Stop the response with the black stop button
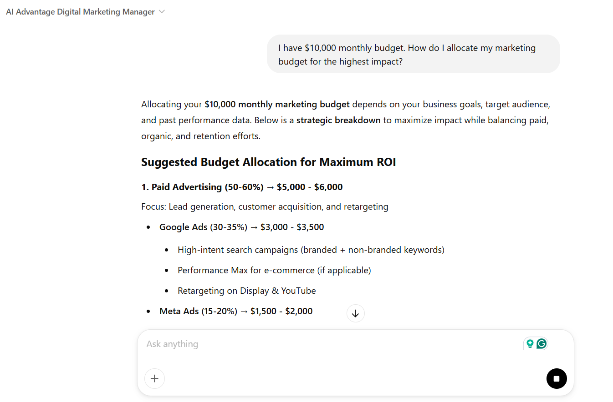Image resolution: width=613 pixels, height=402 pixels. tap(557, 378)
